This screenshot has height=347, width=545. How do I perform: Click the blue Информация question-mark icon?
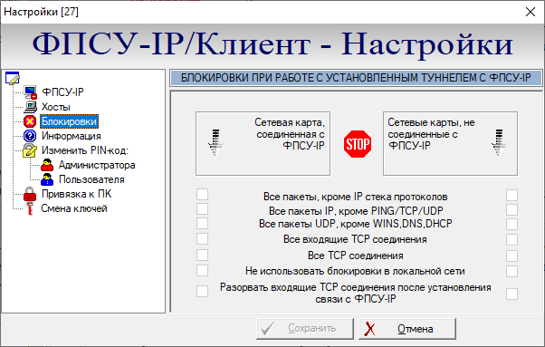pyautogui.click(x=30, y=136)
